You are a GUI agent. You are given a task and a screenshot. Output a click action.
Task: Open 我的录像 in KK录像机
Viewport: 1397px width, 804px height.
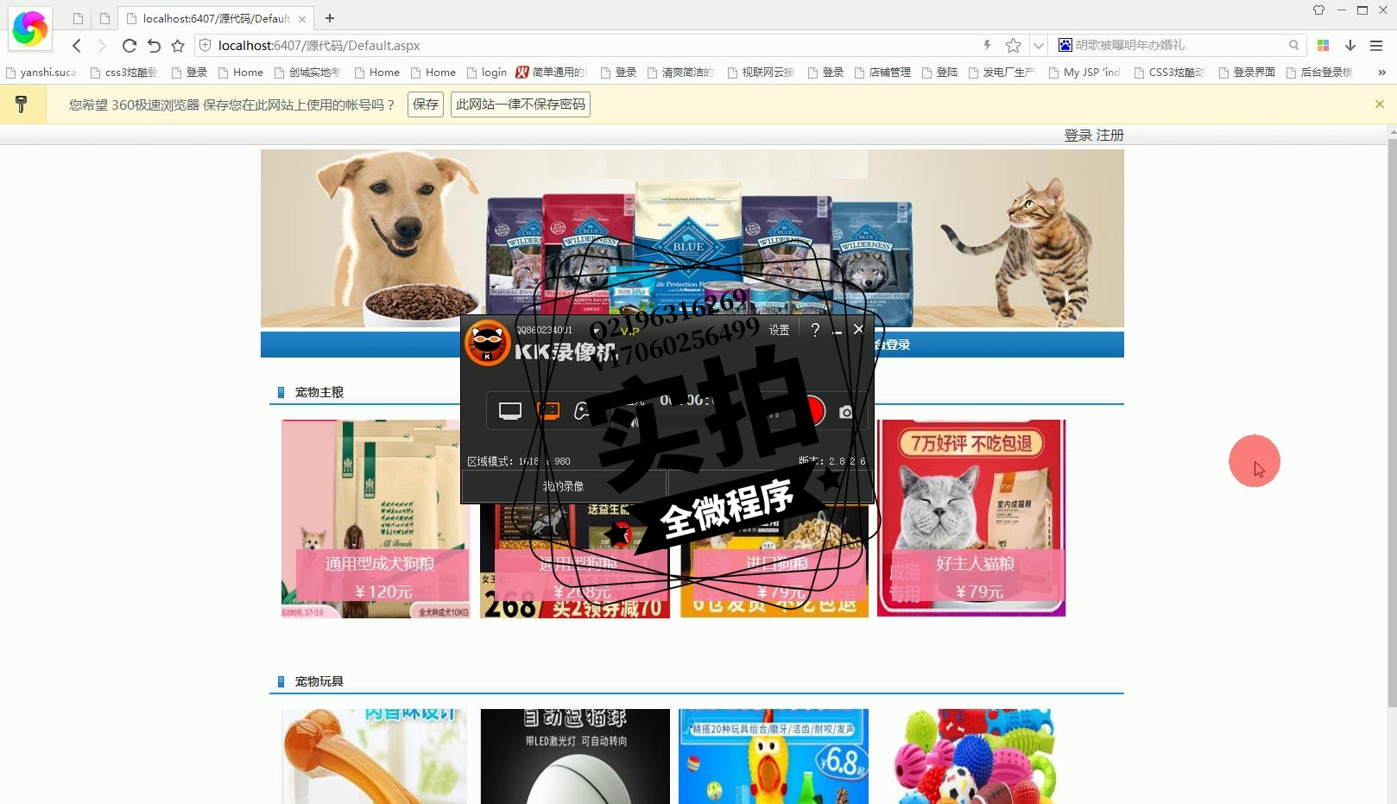[564, 486]
